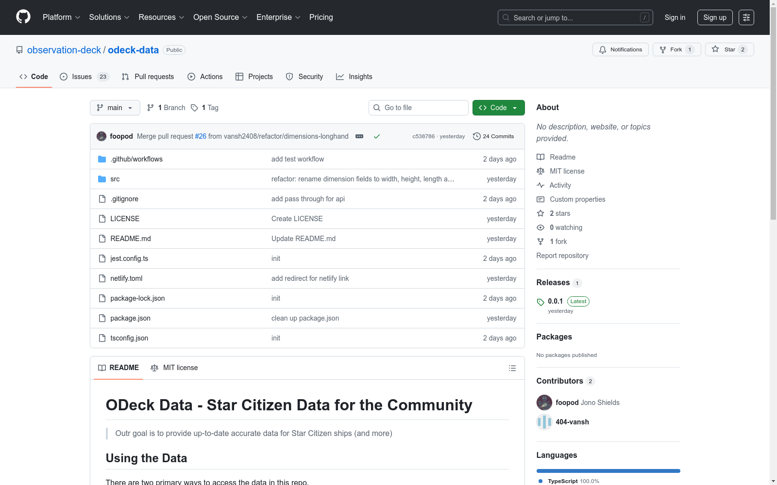The width and height of the screenshot is (777, 485).
Task: Open the LICENSE file
Action: click(125, 219)
